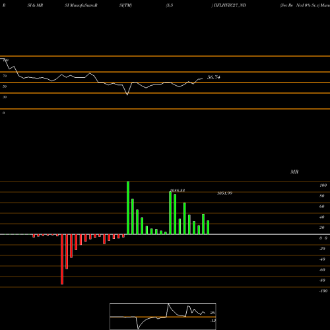Viewport: 330px width, 330px height.
Task: Select the 1051.99 price label
Action: pos(224,193)
